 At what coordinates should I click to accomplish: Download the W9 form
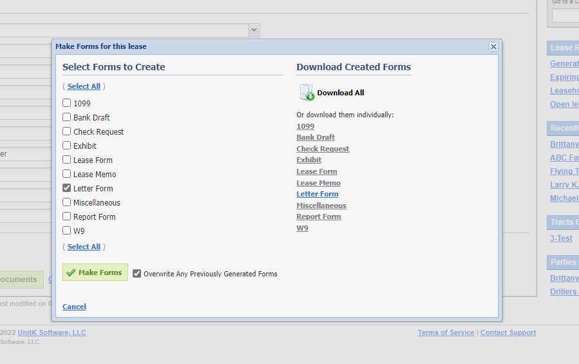[x=302, y=228]
